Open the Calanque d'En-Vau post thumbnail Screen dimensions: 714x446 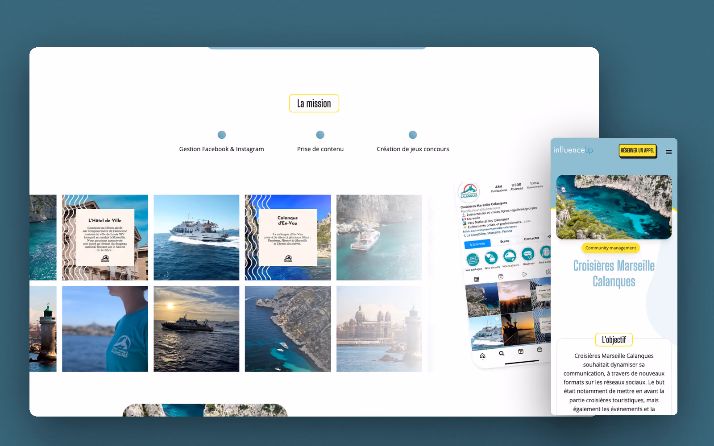[288, 237]
